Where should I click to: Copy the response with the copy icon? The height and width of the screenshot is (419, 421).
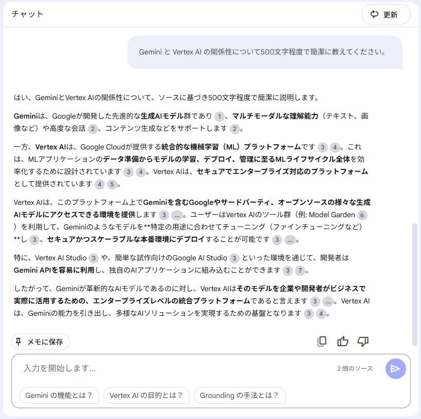tap(322, 341)
